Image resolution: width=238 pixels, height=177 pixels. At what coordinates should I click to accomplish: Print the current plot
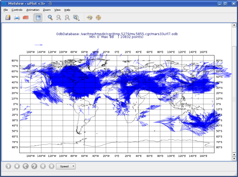17,18
